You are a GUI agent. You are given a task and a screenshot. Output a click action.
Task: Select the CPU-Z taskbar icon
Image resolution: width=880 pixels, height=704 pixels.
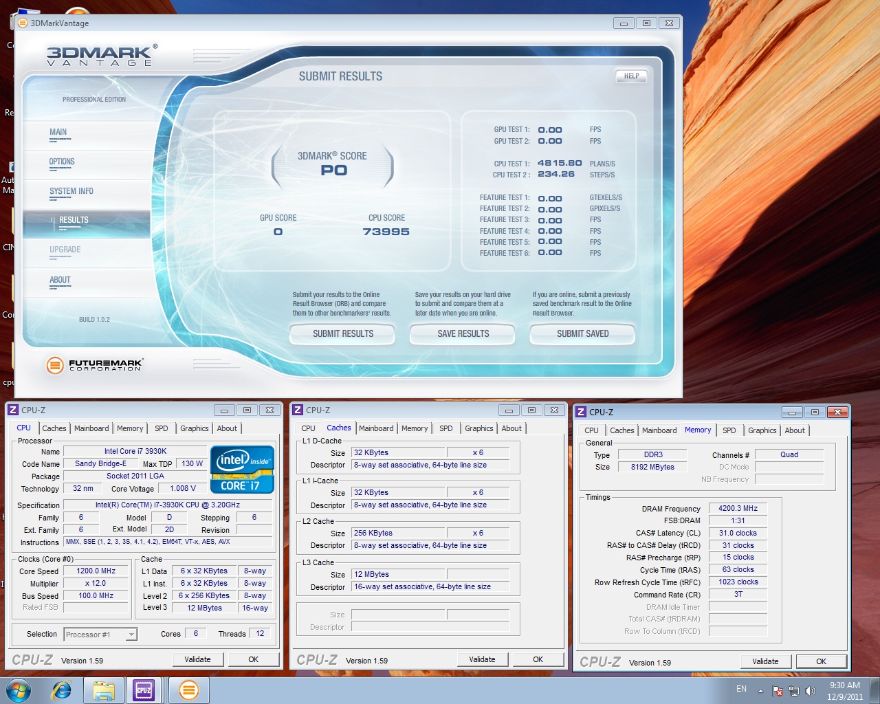click(x=144, y=690)
